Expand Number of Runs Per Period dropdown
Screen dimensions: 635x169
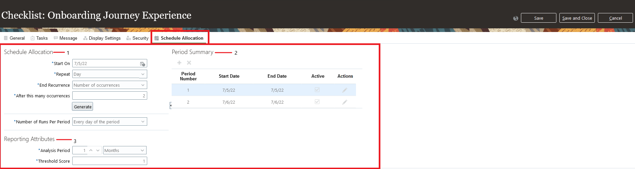click(x=143, y=122)
